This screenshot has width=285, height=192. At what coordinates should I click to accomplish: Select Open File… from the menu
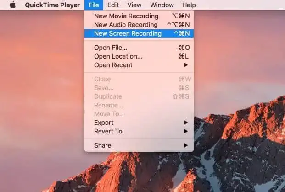click(139, 48)
